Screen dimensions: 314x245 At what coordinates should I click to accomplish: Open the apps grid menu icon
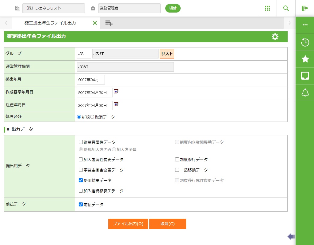(x=267, y=8)
